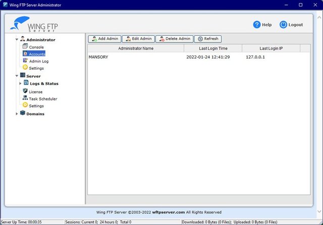The width and height of the screenshot is (323, 225).
Task: Expand the Logs & Status node
Action: click(20, 84)
